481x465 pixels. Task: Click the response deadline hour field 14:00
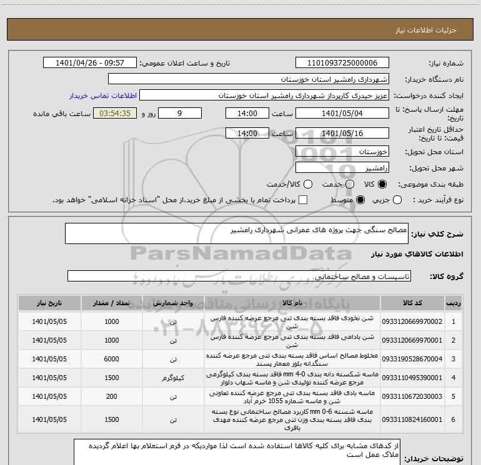click(x=247, y=113)
